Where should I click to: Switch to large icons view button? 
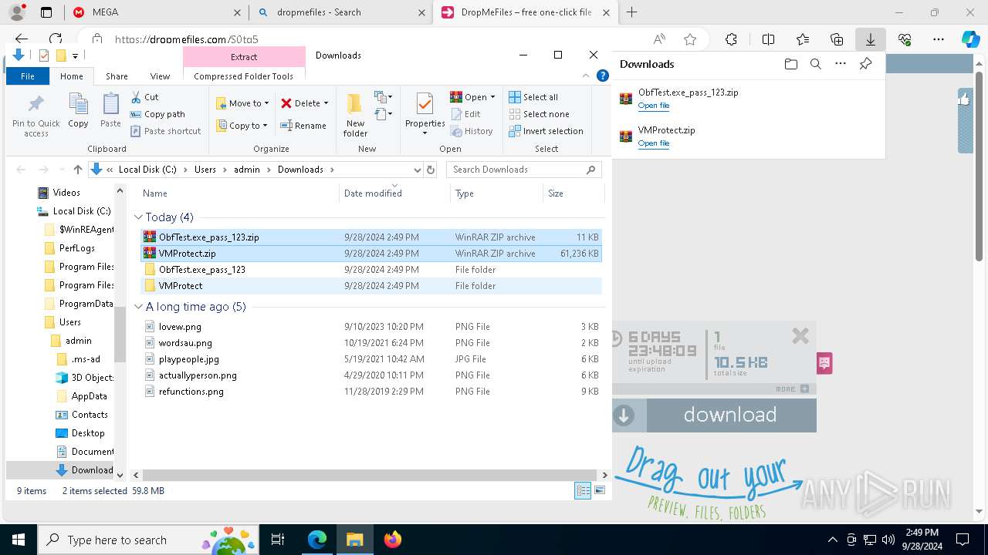(600, 490)
